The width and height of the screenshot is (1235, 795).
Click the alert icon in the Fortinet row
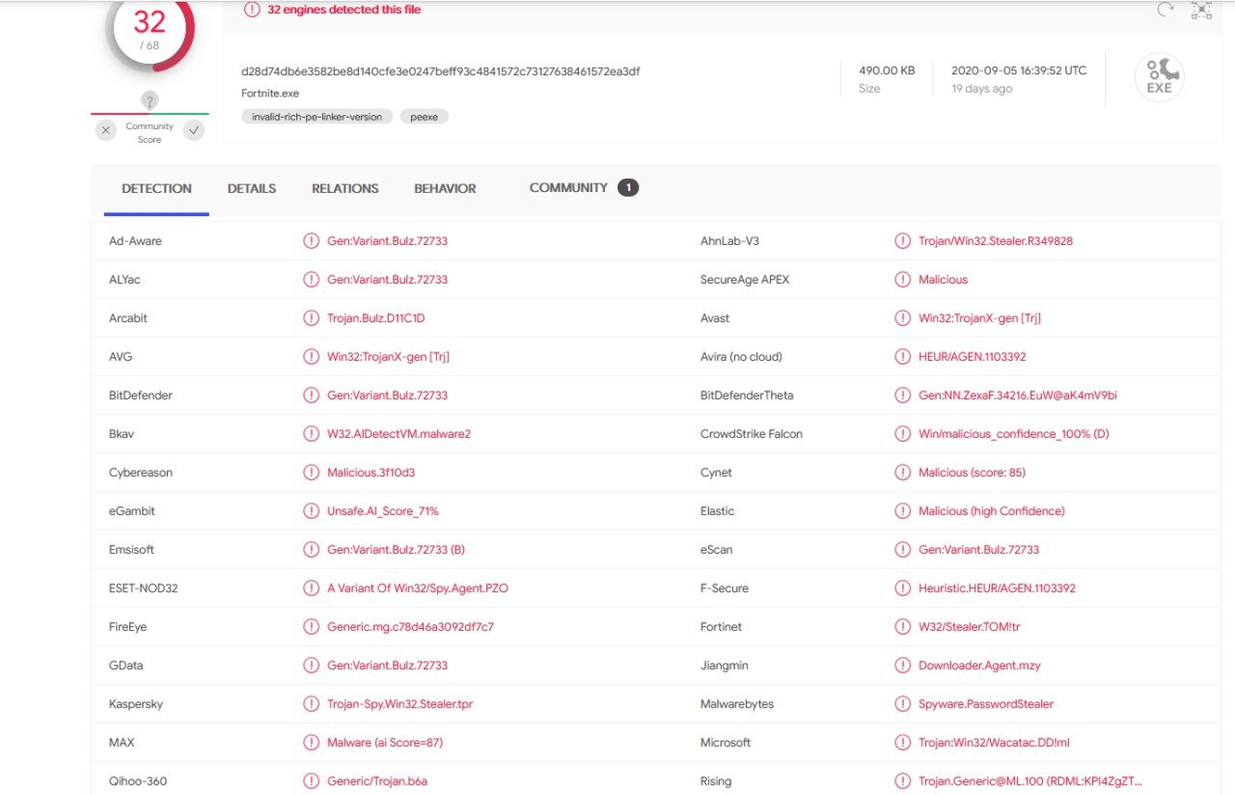(x=902, y=627)
